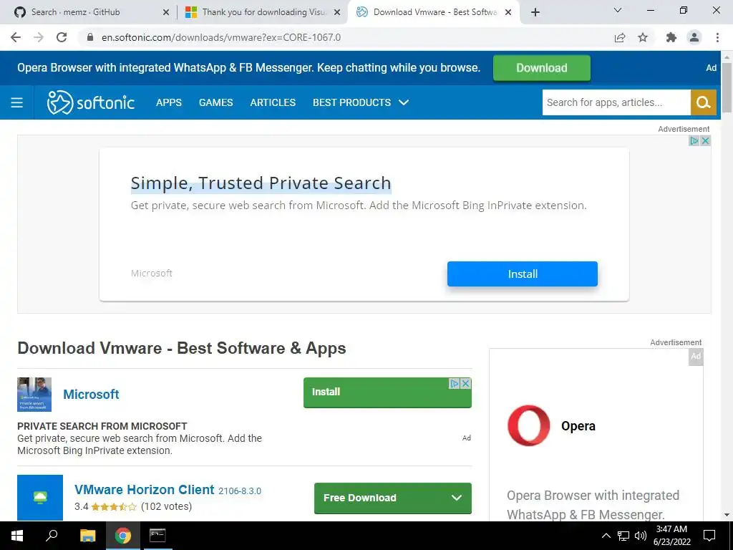
Task: Reload the Softonic page
Action: point(62,37)
